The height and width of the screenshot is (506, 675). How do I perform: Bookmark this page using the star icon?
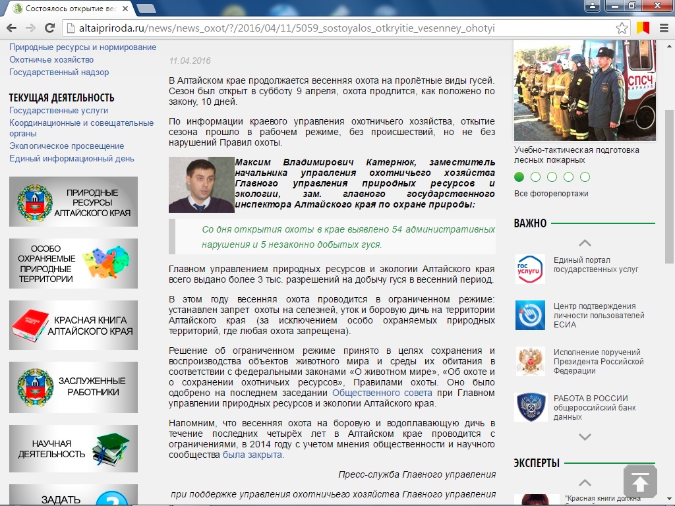(x=622, y=28)
